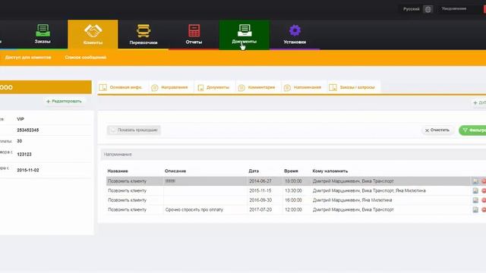Image resolution: width=486 pixels, height=273 pixels.
Task: Click the Заказы / запросы tab icon
Action: coord(333,87)
